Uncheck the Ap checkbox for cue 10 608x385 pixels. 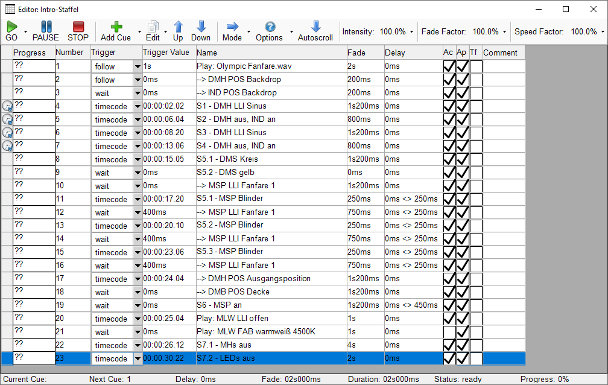click(463, 186)
